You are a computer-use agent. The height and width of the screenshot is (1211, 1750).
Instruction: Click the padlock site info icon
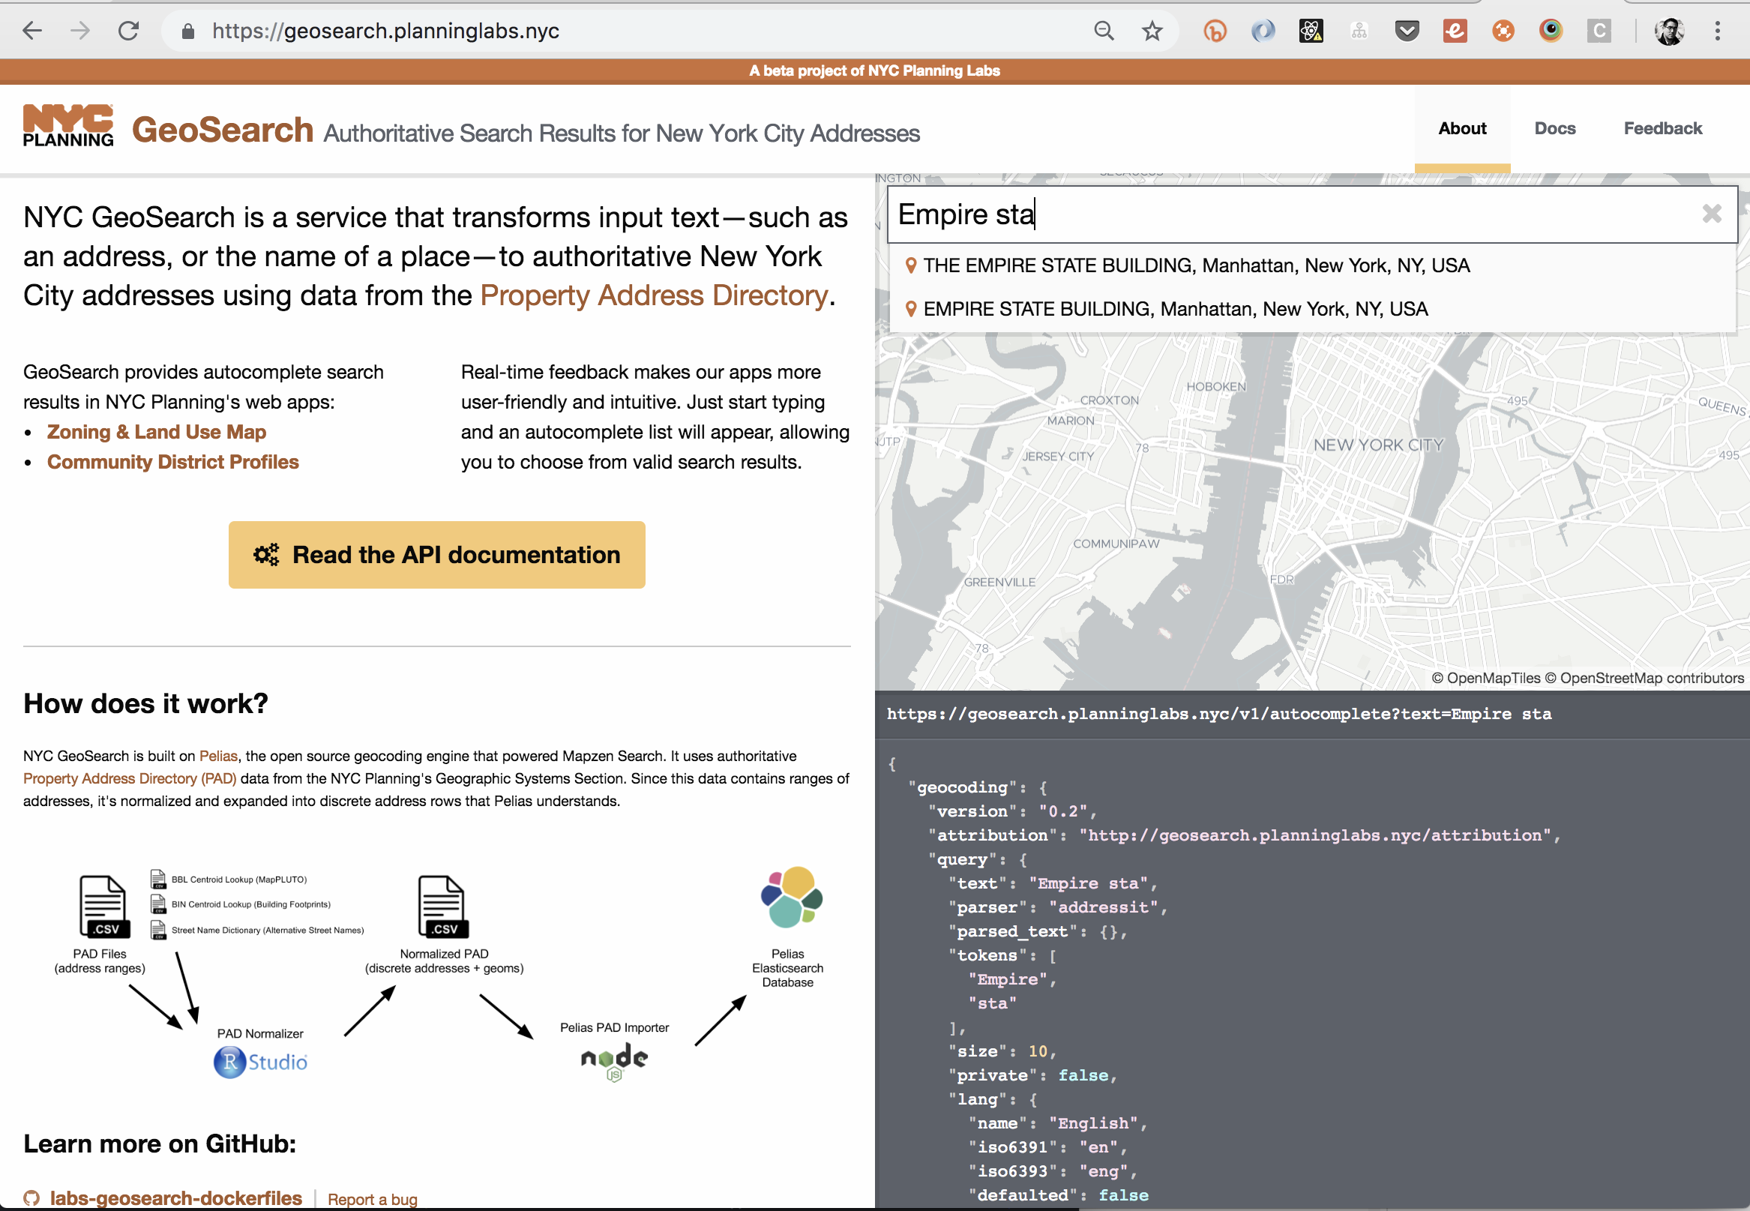tap(188, 31)
